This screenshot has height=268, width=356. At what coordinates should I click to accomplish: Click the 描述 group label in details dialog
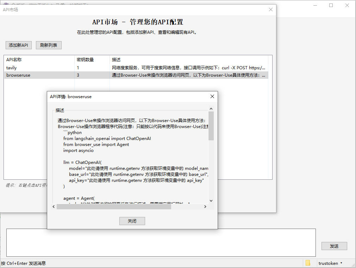click(x=60, y=110)
